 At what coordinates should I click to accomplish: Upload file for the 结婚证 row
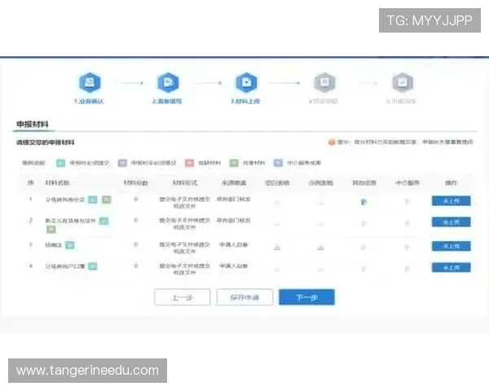pos(451,246)
